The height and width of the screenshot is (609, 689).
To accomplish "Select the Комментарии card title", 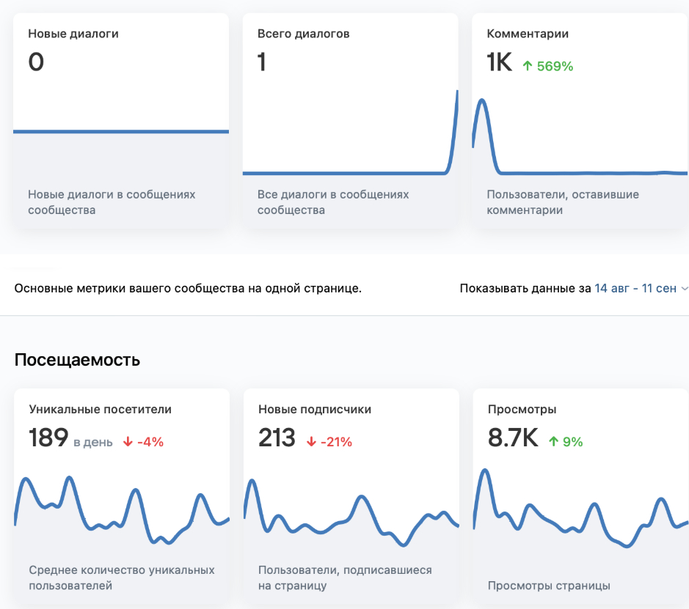I will [528, 34].
